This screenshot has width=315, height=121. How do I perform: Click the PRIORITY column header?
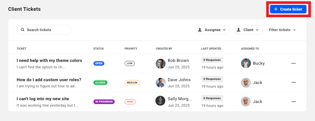[x=131, y=49]
